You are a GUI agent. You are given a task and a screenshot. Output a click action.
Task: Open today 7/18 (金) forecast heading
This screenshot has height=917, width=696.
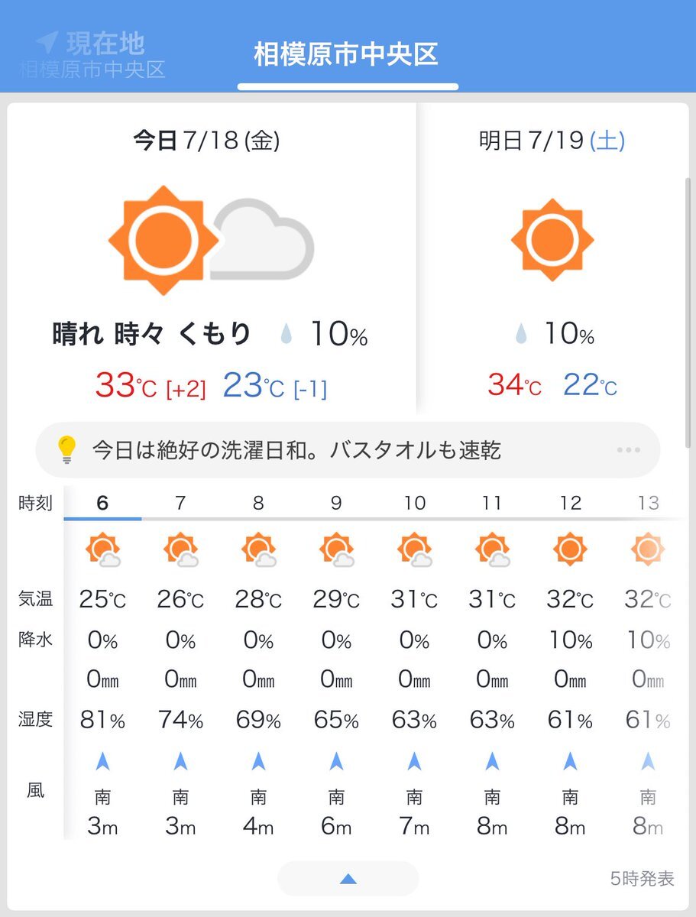coord(206,140)
